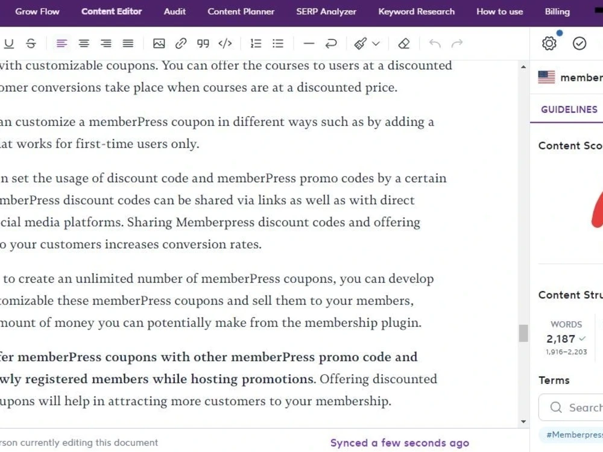Insert a code block
Screen dimensions: 603x452
tap(225, 43)
